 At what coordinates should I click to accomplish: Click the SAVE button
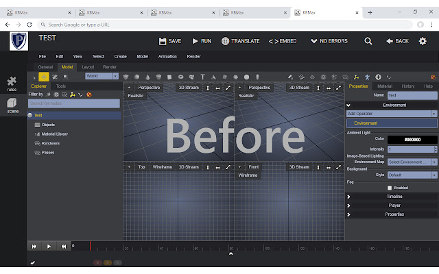[169, 41]
